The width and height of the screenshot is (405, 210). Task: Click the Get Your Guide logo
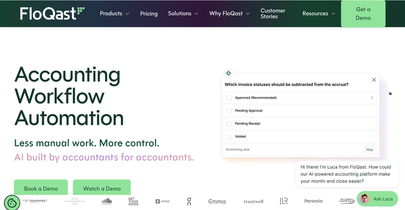[133, 201]
